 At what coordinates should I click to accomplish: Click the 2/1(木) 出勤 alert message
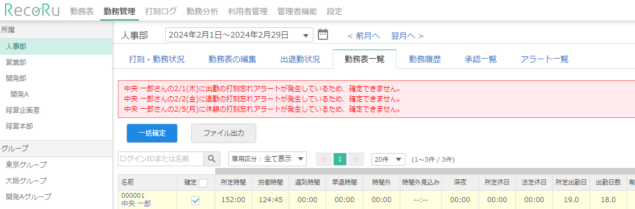pyautogui.click(x=263, y=89)
